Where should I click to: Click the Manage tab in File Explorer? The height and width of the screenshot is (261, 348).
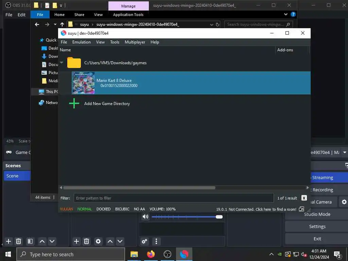tap(128, 6)
